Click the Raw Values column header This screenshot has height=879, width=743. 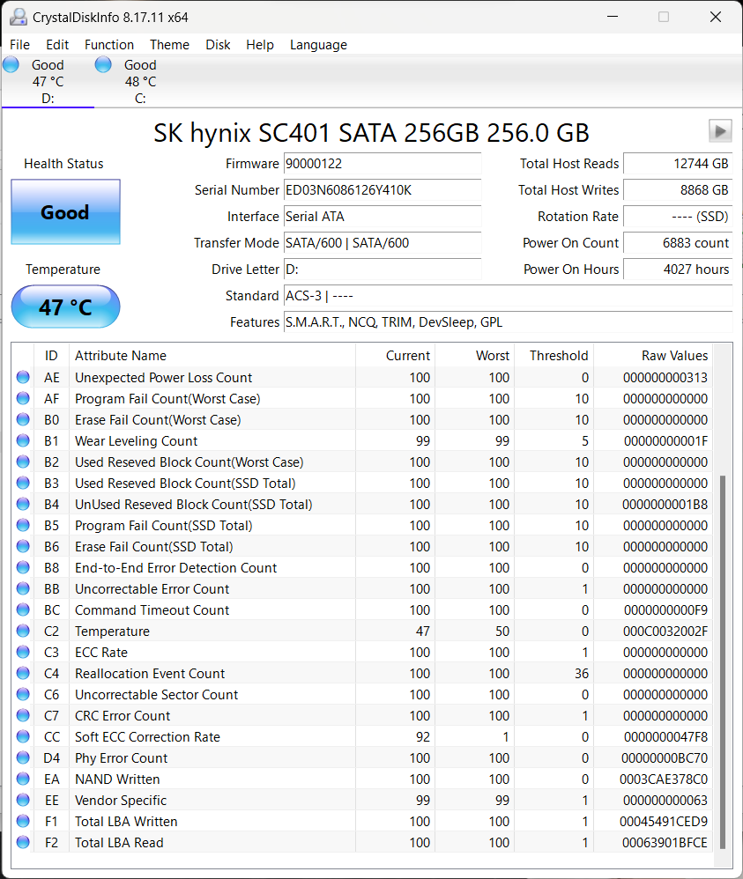[652, 356]
